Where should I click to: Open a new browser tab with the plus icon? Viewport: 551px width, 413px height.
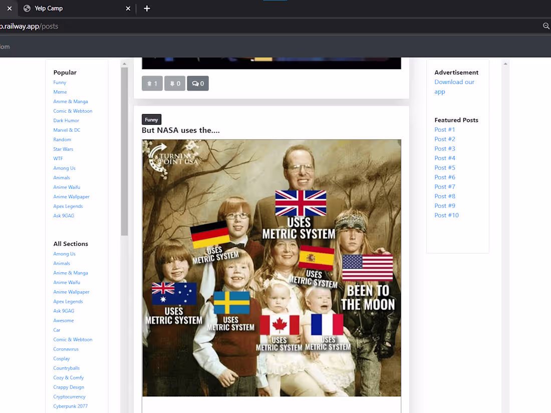(147, 8)
